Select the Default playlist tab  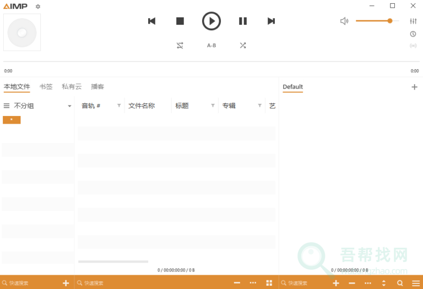(x=292, y=87)
